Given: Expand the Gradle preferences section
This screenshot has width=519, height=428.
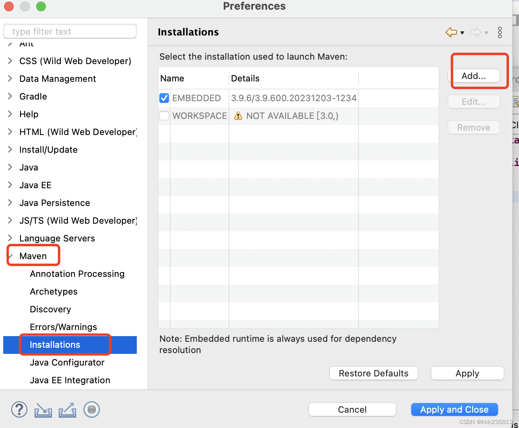Looking at the screenshot, I should tap(10, 96).
